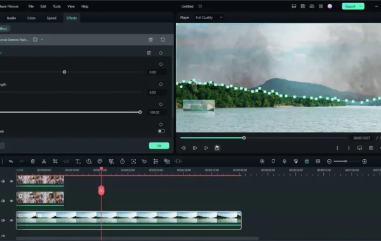Image resolution: width=381 pixels, height=241 pixels.
Task: Open the View menu
Action: pos(71,6)
